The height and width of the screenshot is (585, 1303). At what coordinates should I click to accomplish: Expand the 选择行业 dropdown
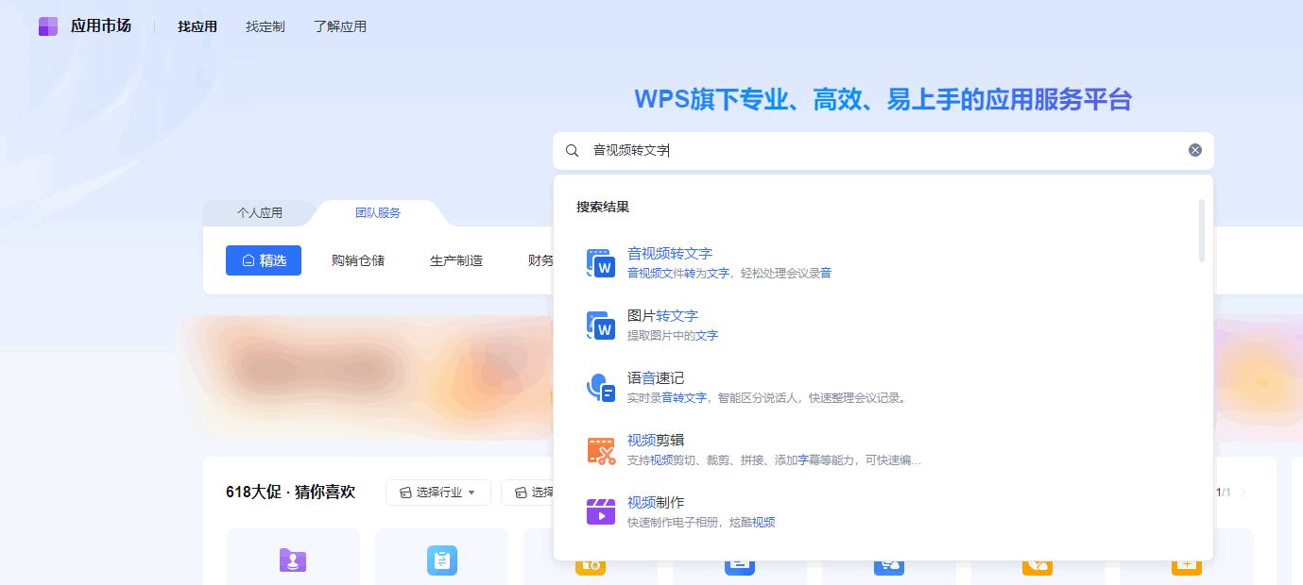click(x=438, y=493)
